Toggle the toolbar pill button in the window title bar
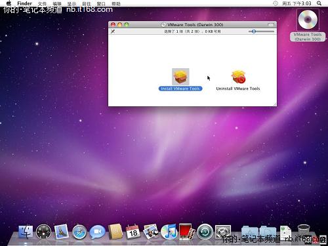The height and width of the screenshot is (246, 328). click(271, 25)
